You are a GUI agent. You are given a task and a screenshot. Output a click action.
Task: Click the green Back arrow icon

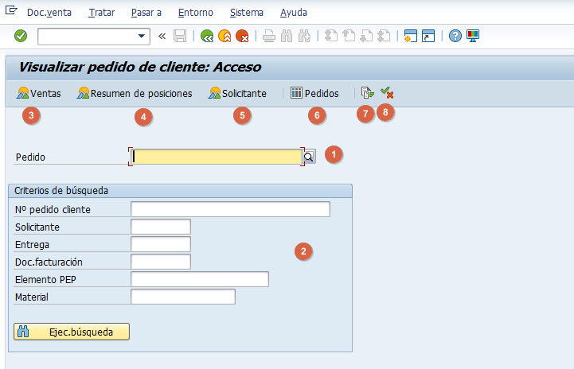pos(207,36)
